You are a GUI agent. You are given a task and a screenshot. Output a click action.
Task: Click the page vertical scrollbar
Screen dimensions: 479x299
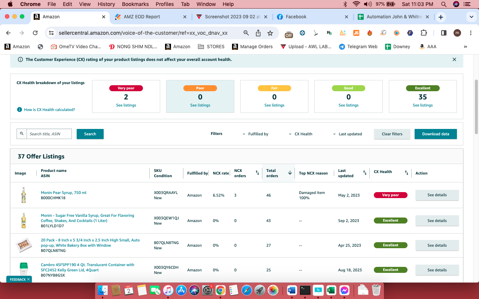tap(476, 107)
